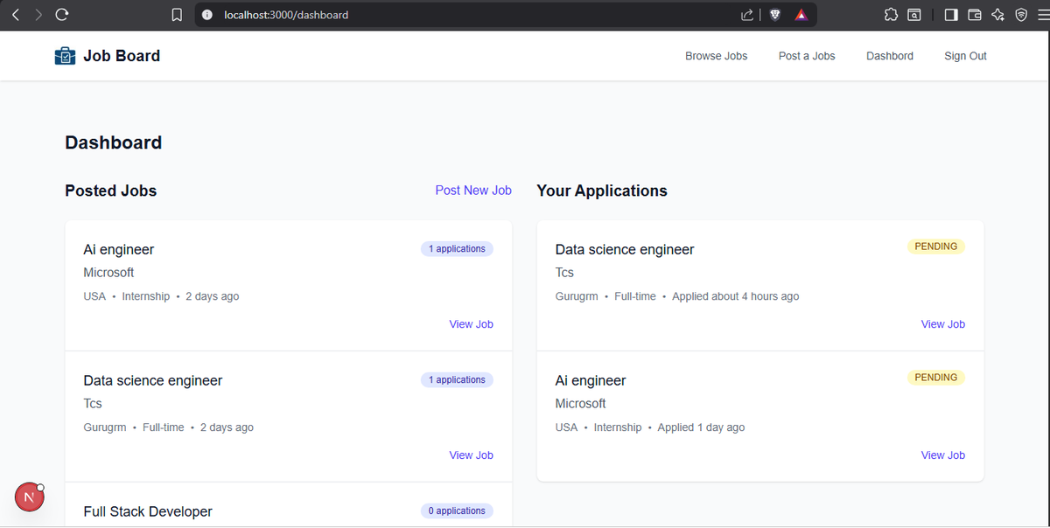Click Microsoft company name in Posted Jobs

[108, 273]
